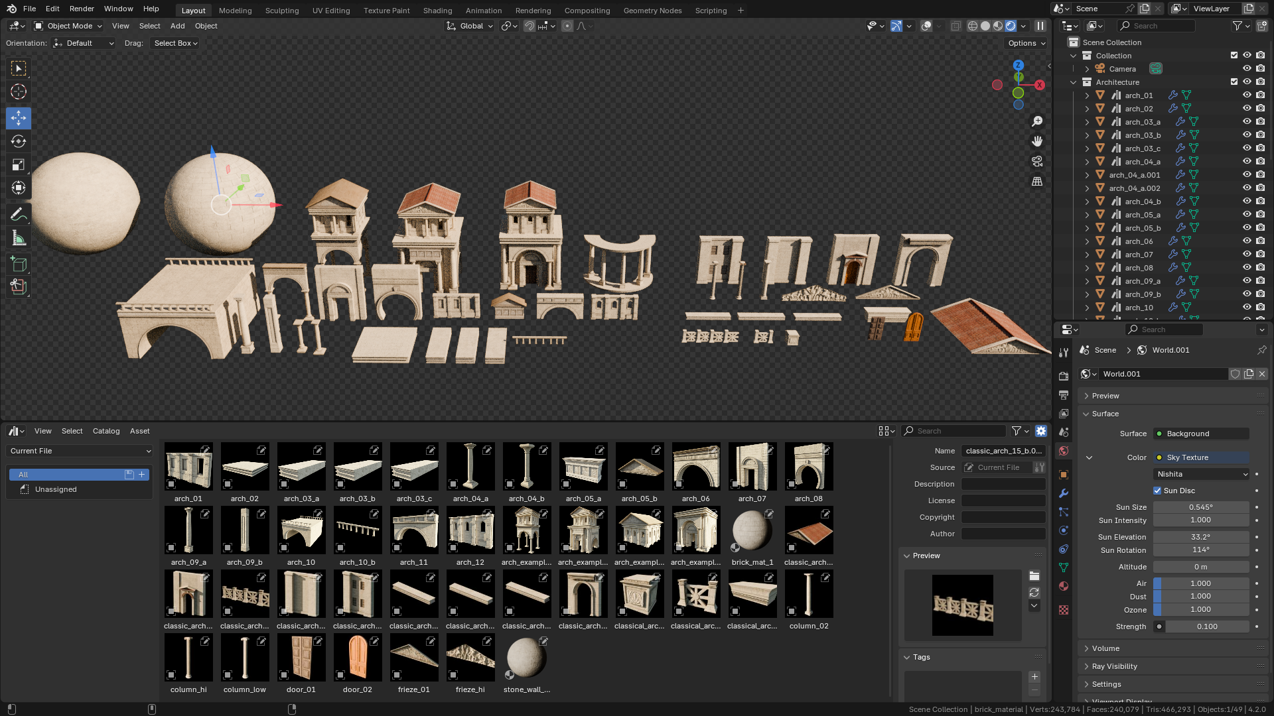Switch viewport to rendered shading mode

point(1009,26)
